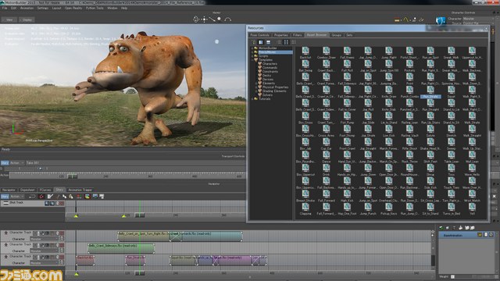Open second Character Track's Monster dropdown
500x281 pixels.
click(45, 251)
